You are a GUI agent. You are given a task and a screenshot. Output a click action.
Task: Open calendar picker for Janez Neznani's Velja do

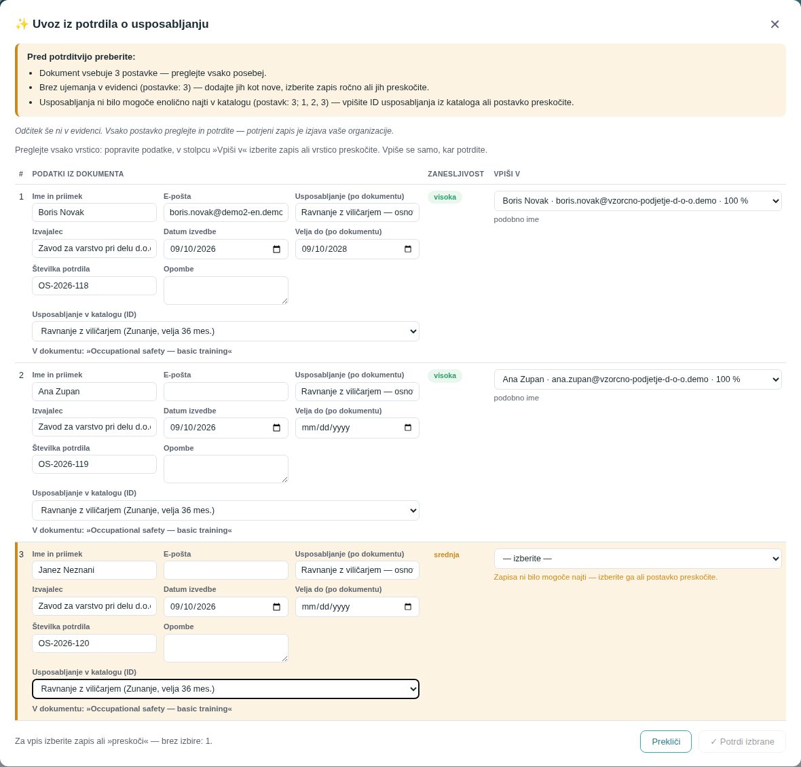pos(408,607)
